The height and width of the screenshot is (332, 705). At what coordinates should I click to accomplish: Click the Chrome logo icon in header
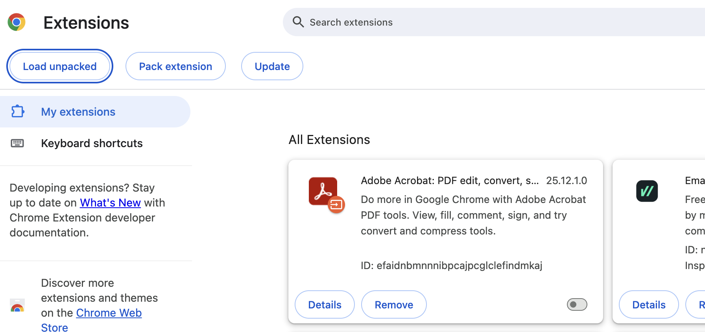tap(17, 22)
